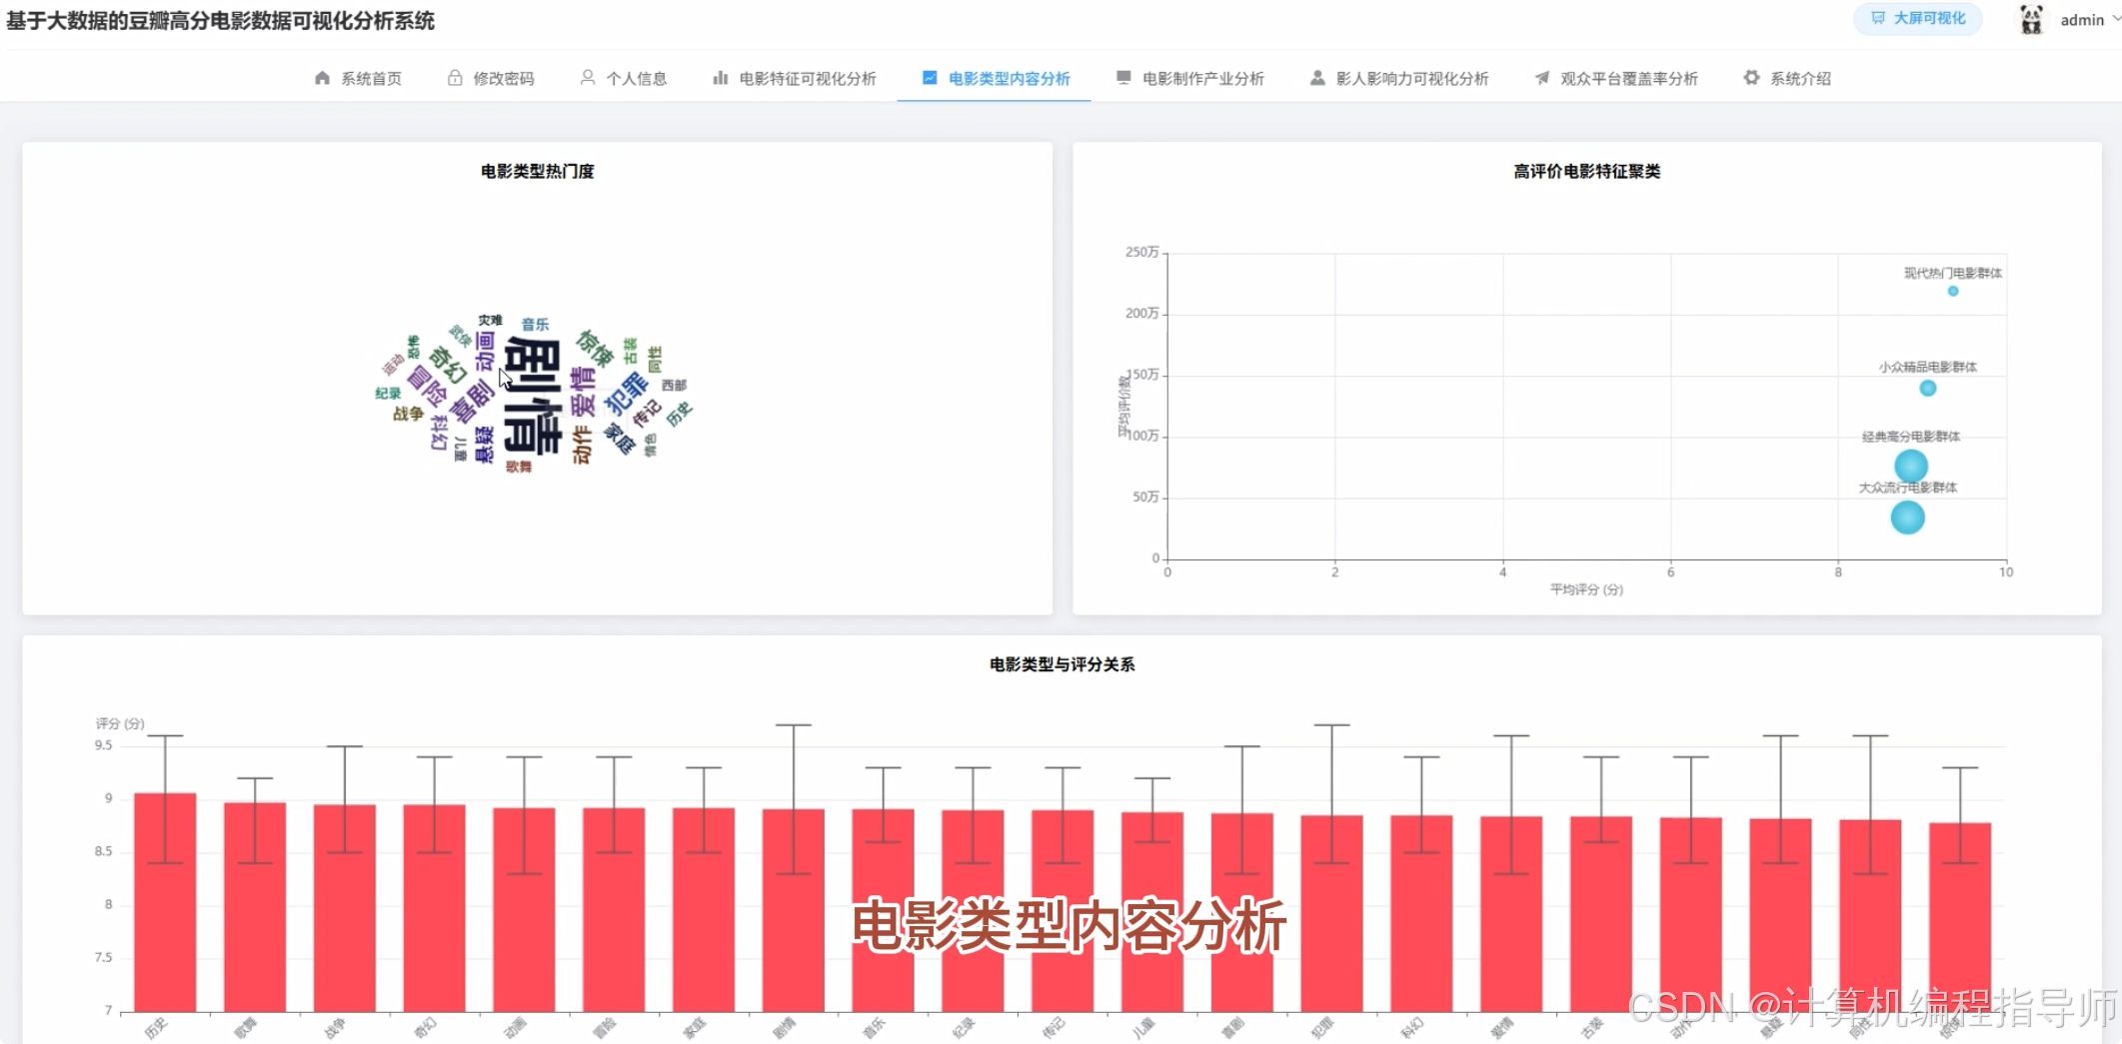Click the 小众精品电影群体 bubble in scatter chart
The width and height of the screenshot is (2122, 1044).
click(x=1928, y=388)
